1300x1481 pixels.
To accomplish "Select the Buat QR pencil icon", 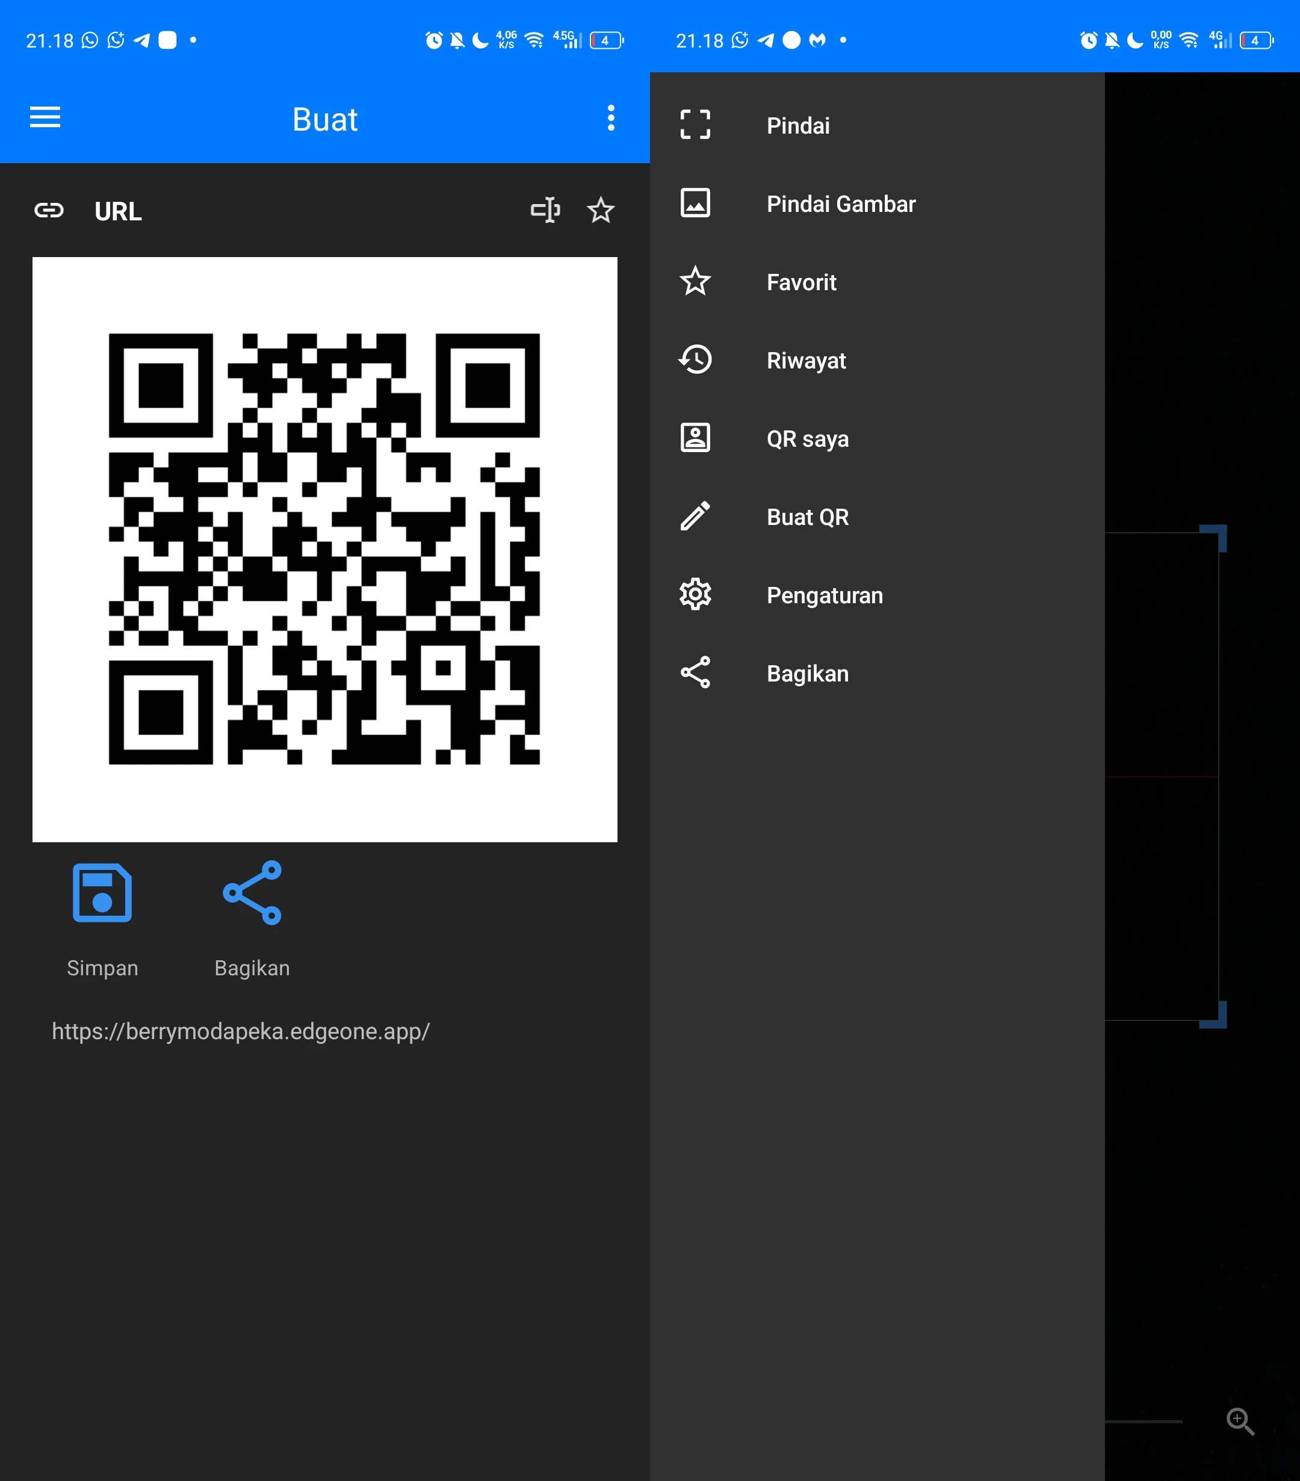I will (695, 516).
